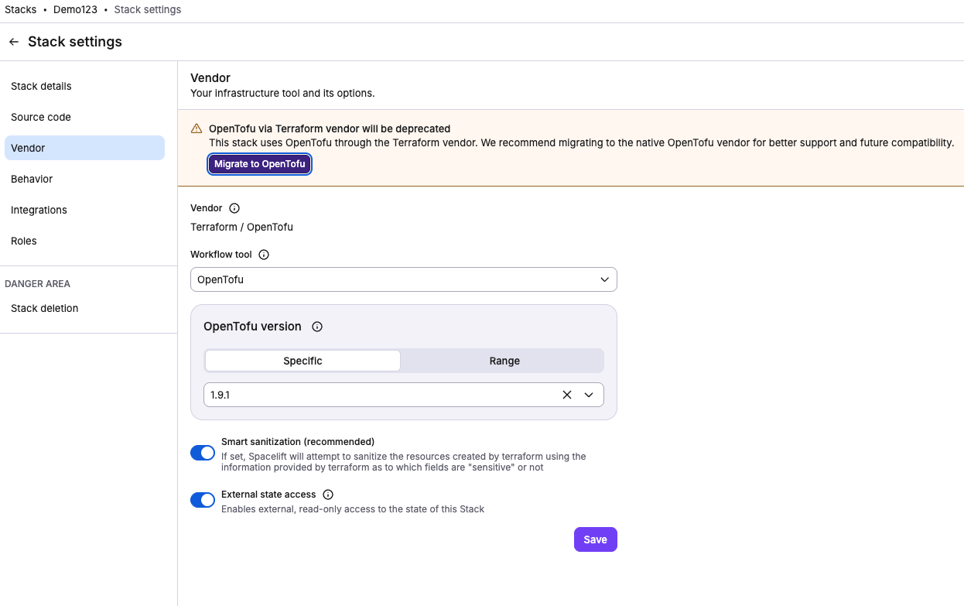This screenshot has width=964, height=606.
Task: Switch to Range version tab
Action: pos(504,361)
